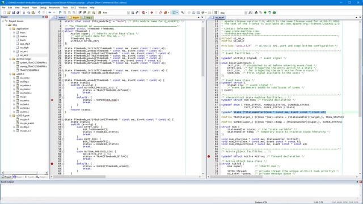The image size is (363, 204).
Task: Cut selection with scissors icon
Action: pos(24,12)
